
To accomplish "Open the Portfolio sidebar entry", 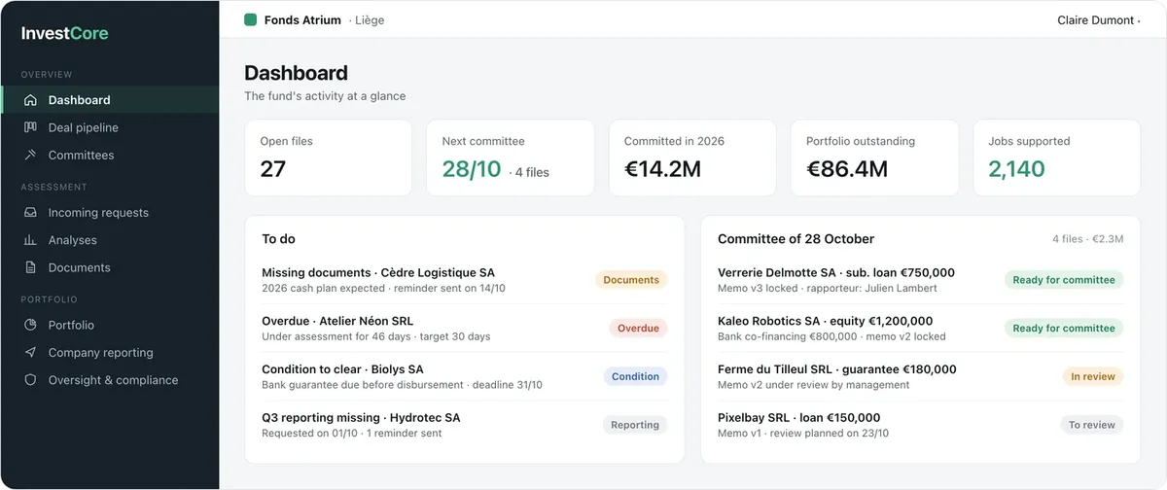I will coord(110,325).
